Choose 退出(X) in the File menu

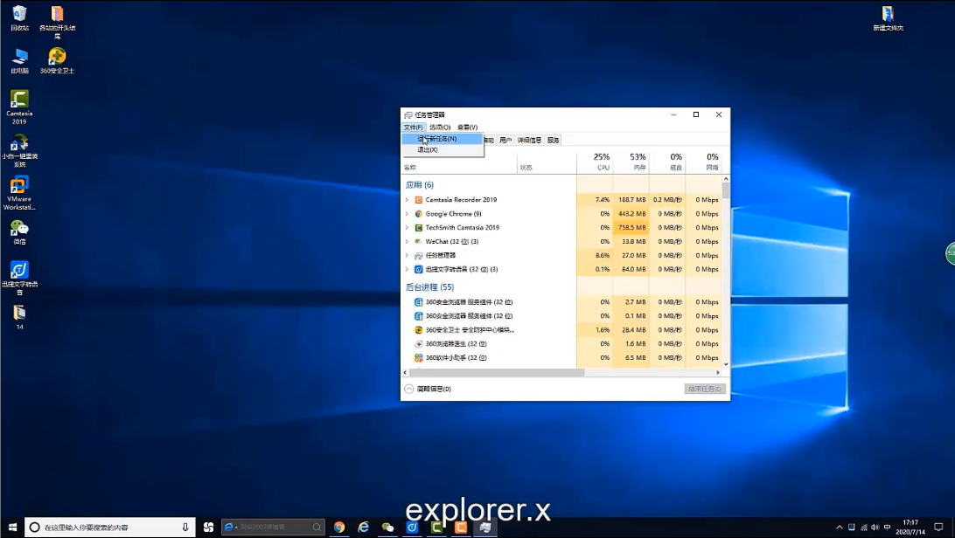tap(428, 150)
